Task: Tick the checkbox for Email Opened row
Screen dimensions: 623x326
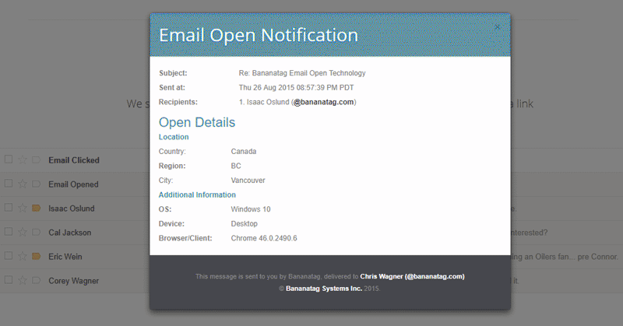Action: click(x=9, y=184)
